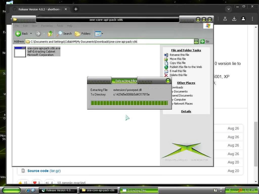This screenshot has width=259, height=194.
Task: Collapse the File and Folder Tasks section
Action: [x=186, y=50]
